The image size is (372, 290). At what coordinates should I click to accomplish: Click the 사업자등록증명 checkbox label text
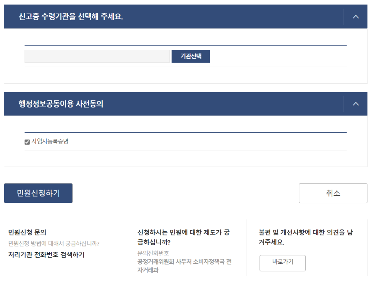tap(50, 142)
